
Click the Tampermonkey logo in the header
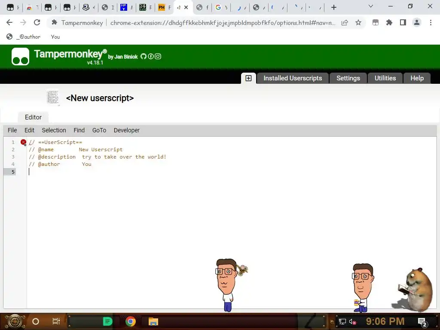pos(20,56)
